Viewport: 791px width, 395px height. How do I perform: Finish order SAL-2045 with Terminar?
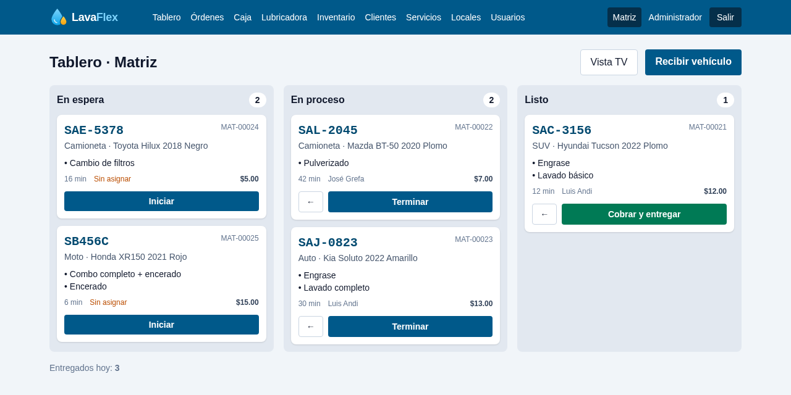pyautogui.click(x=410, y=202)
